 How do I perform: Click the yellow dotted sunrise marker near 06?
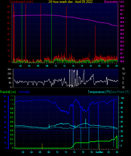tap(42, 146)
